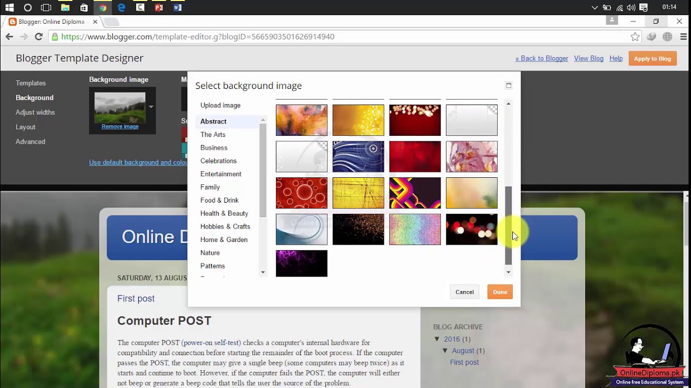Screen dimensions: 691x388
Task: Collapse the August archive triangle
Action: (x=445, y=350)
